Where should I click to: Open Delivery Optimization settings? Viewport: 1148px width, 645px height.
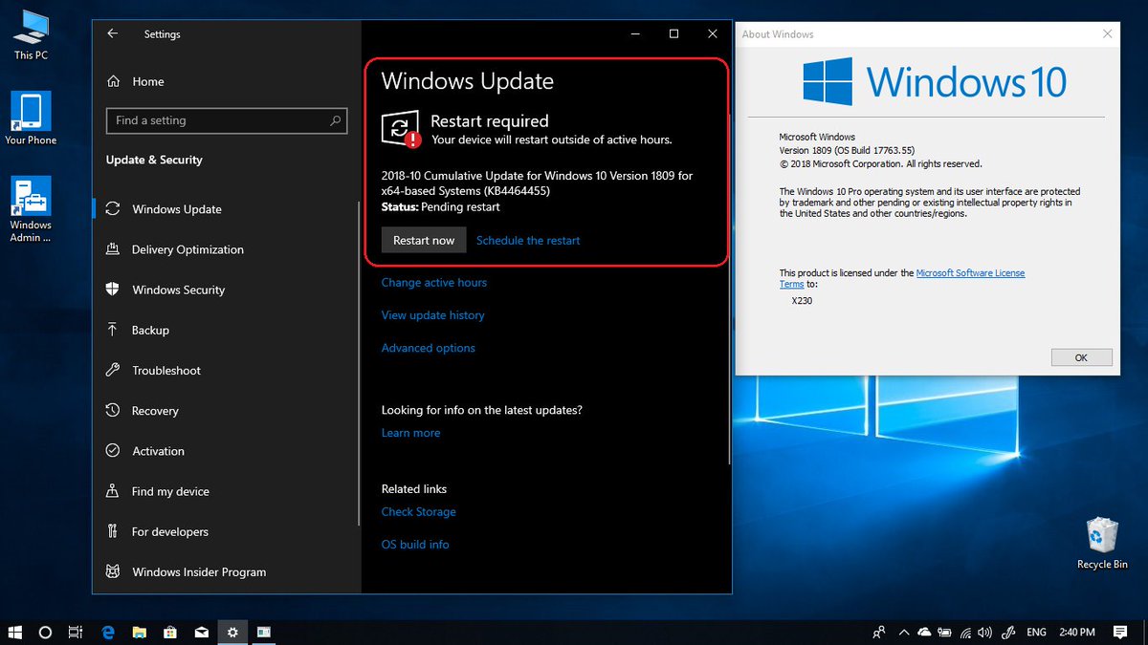pyautogui.click(x=188, y=249)
